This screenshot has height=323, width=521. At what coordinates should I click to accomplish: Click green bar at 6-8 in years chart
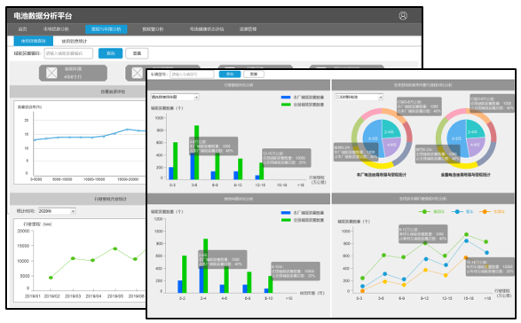coord(249,282)
